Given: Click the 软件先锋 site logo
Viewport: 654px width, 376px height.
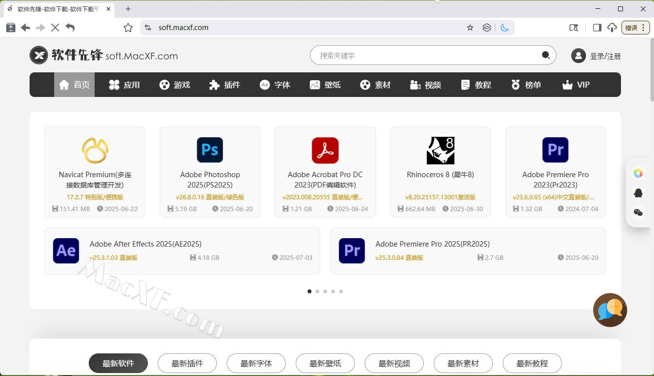Looking at the screenshot, I should [x=103, y=56].
